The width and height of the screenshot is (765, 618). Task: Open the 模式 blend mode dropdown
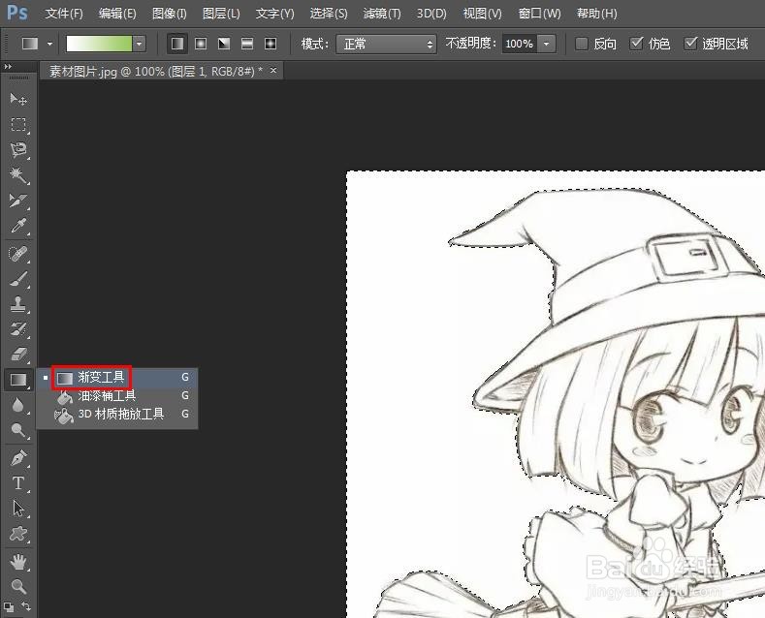pyautogui.click(x=386, y=44)
